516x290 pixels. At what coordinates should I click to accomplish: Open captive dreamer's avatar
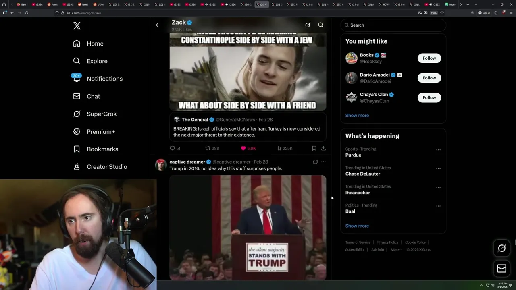161,165
